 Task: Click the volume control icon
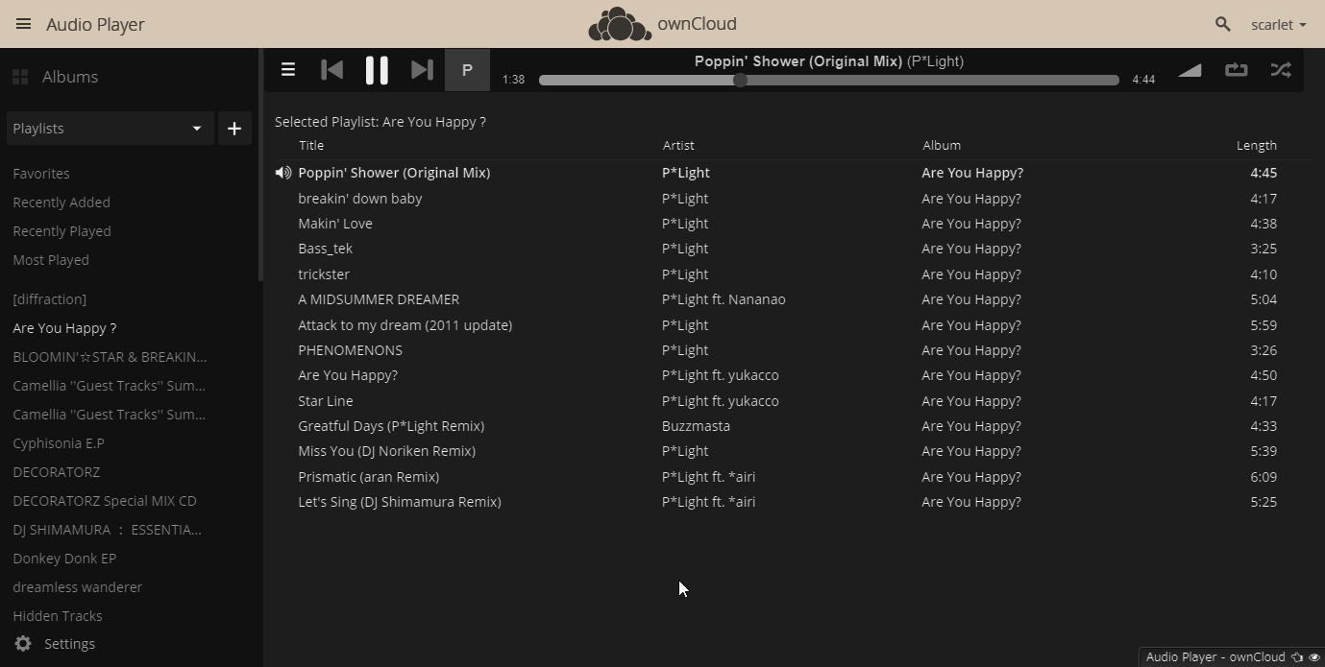coord(1190,70)
